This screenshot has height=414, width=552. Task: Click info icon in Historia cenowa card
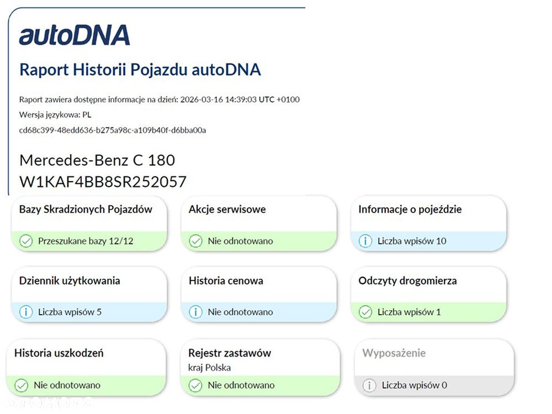pyautogui.click(x=196, y=312)
